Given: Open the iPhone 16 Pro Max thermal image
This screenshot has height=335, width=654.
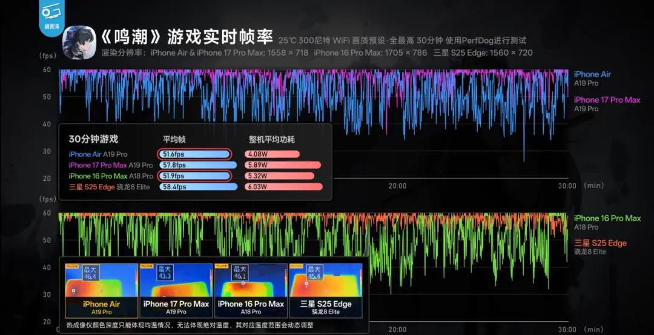Looking at the screenshot, I should tap(251, 290).
